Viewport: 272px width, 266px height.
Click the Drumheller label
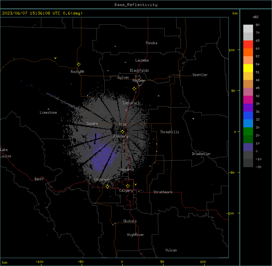click(201, 154)
